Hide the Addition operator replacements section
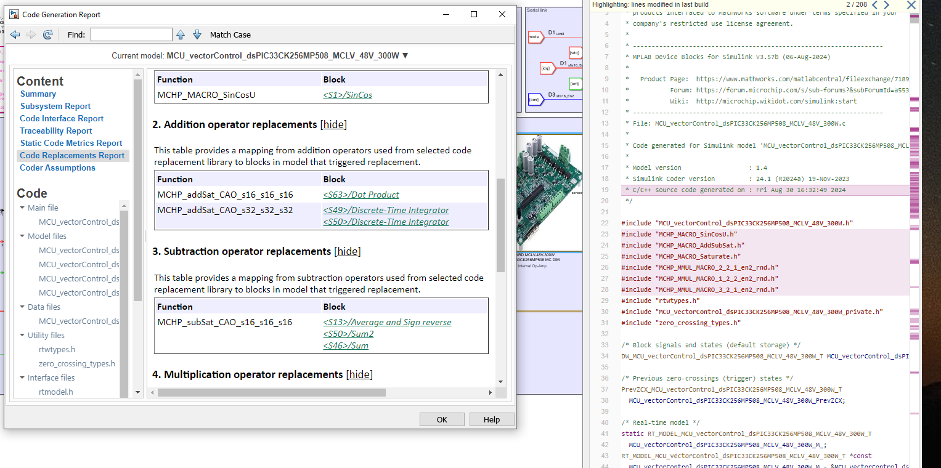The image size is (941, 468). [x=333, y=124]
